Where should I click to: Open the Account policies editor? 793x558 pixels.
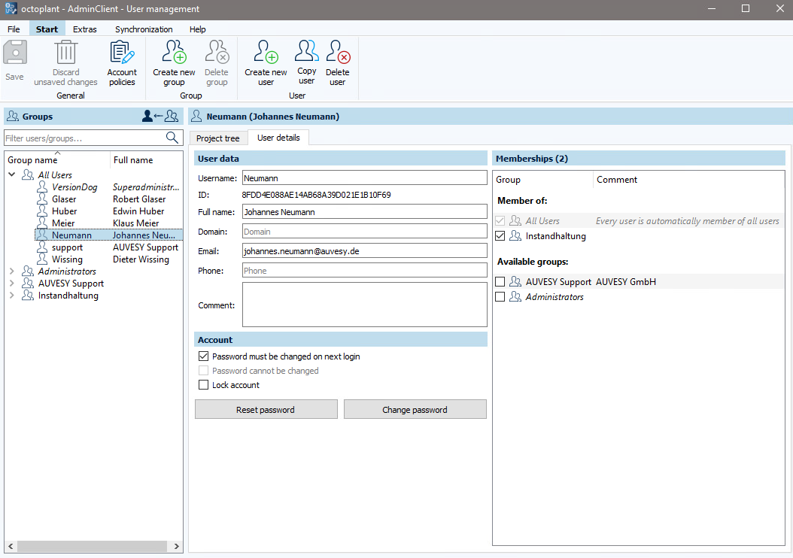[x=122, y=60]
